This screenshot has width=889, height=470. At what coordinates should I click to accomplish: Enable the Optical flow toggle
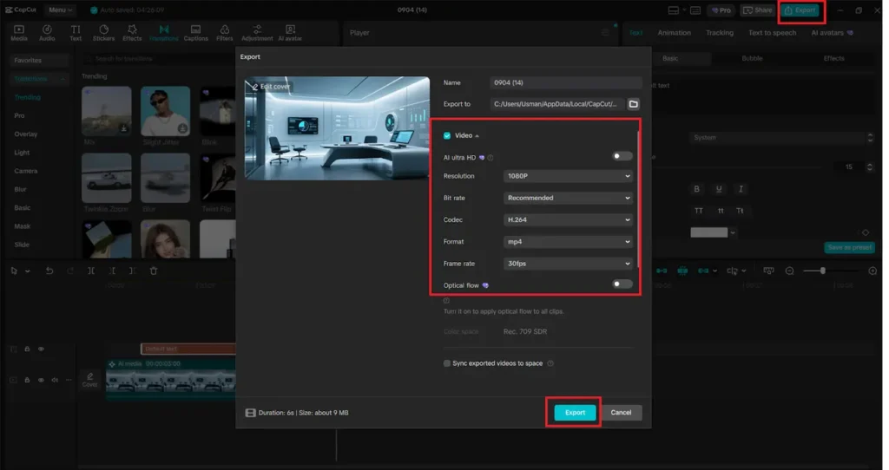(622, 284)
